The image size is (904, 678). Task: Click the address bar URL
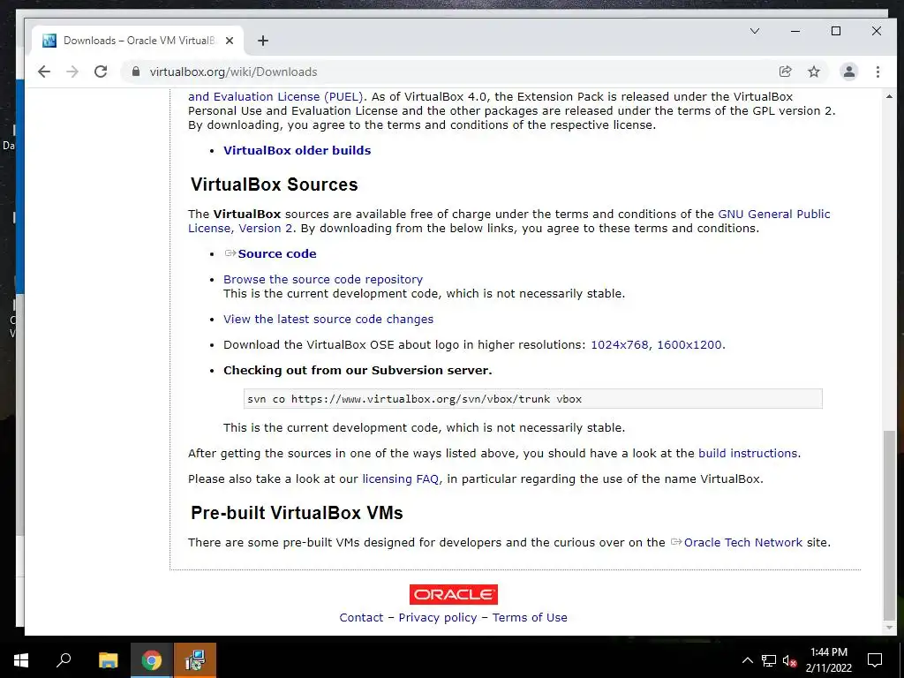[x=233, y=72]
